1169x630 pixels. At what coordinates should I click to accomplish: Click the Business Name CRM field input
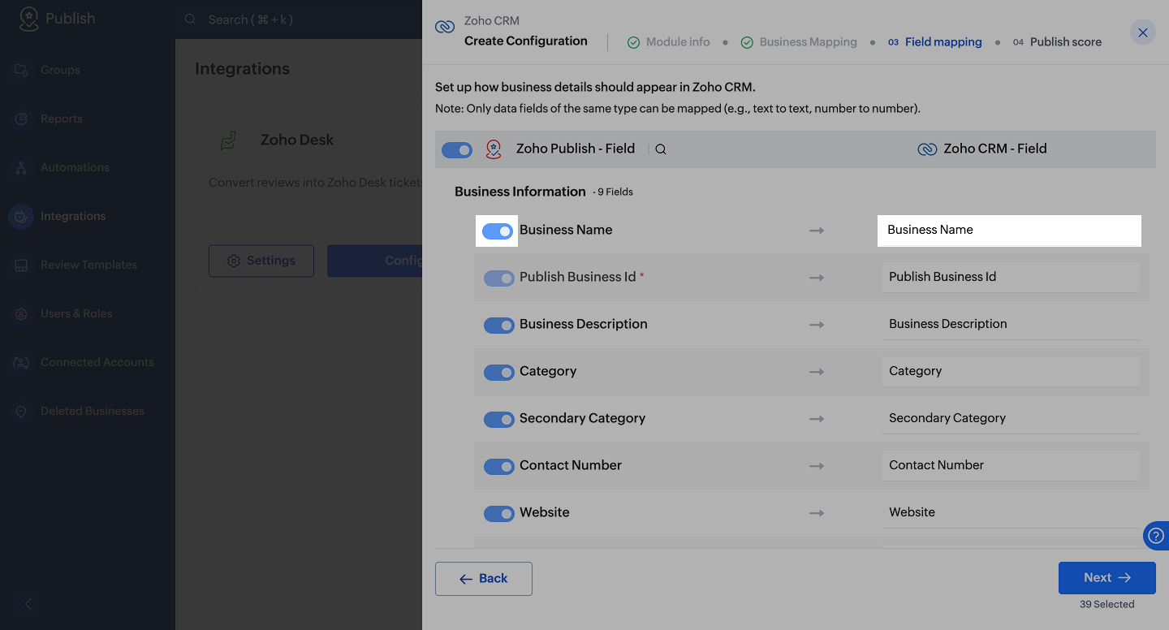tap(1009, 231)
